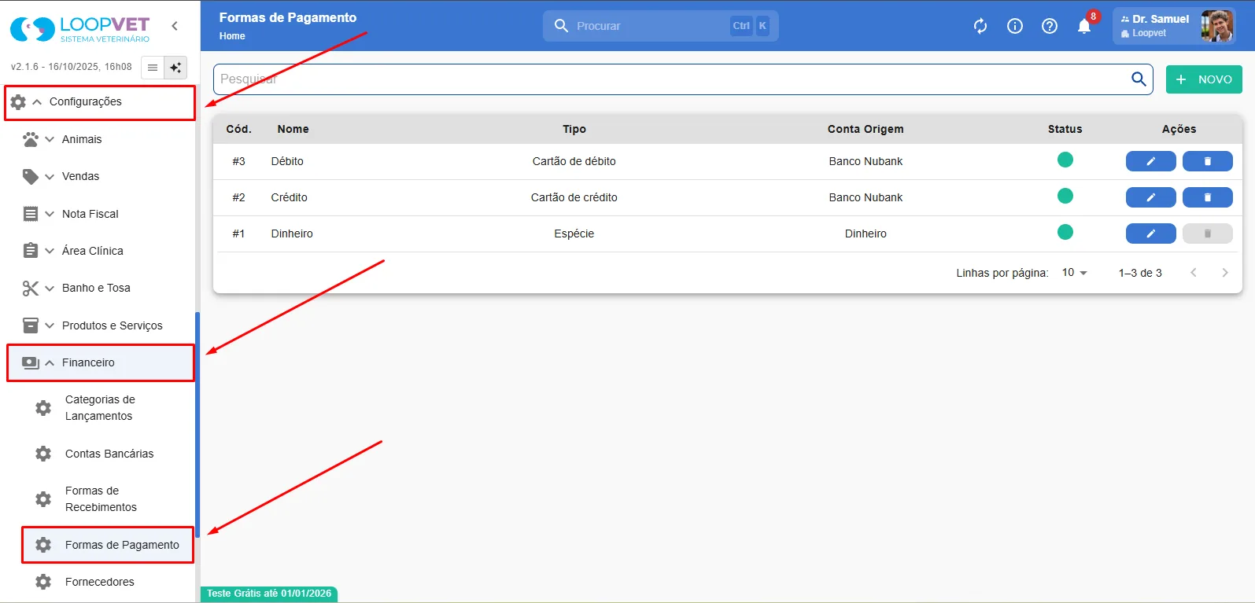Click the version text v2.1.6
The width and height of the screenshot is (1255, 603).
(72, 67)
